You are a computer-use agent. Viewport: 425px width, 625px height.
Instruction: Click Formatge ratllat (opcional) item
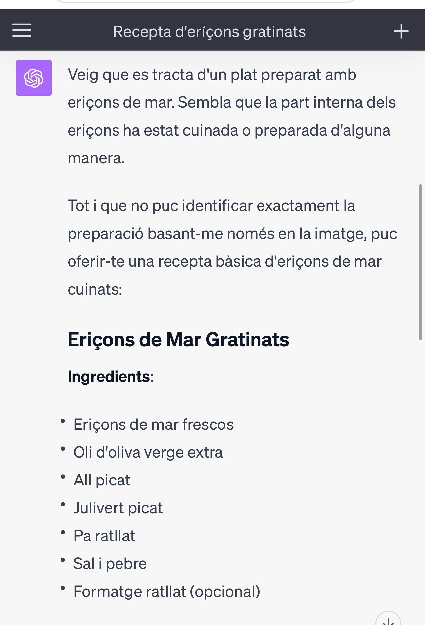pyautogui.click(x=167, y=592)
